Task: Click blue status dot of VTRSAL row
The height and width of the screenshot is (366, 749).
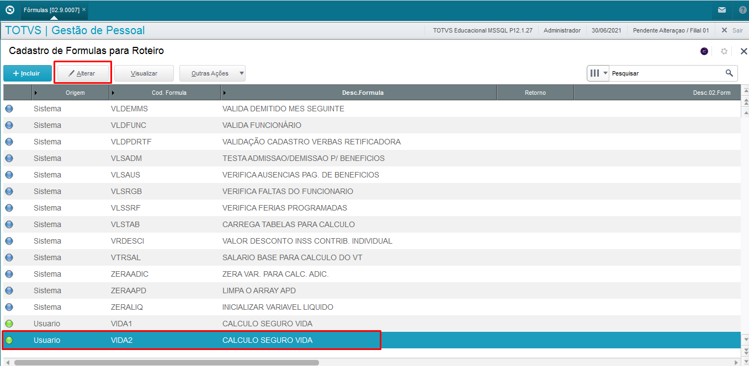Action: pyautogui.click(x=9, y=257)
